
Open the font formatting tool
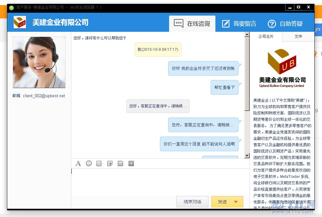tap(78, 164)
